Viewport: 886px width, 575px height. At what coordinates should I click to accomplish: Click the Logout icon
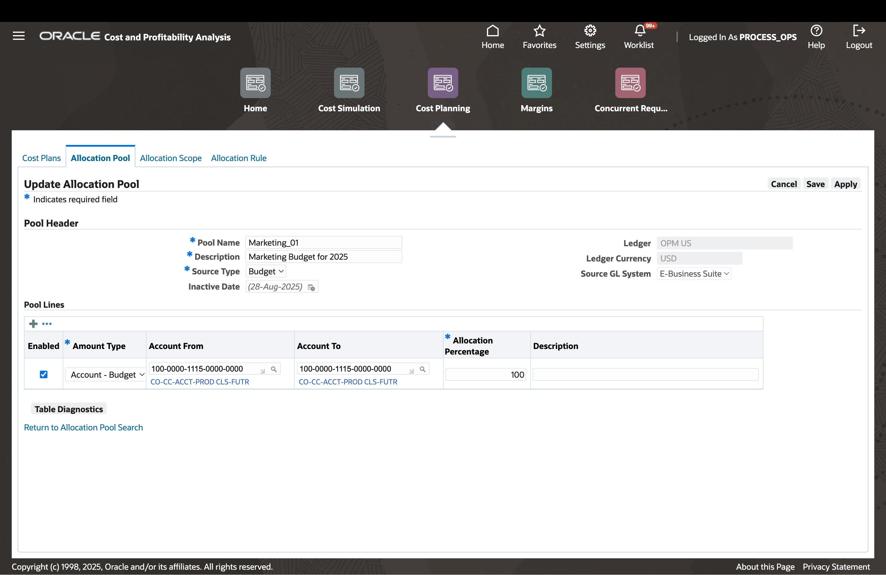click(x=858, y=31)
